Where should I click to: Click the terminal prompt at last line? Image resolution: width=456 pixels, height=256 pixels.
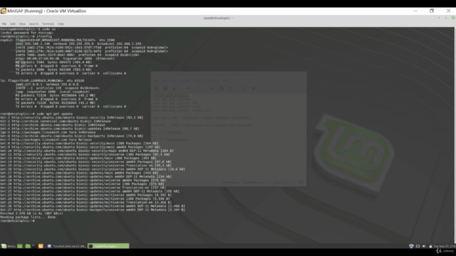pyautogui.click(x=17, y=221)
